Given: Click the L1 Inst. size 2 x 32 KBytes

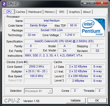Looking at the screenshot, I should (78, 71).
